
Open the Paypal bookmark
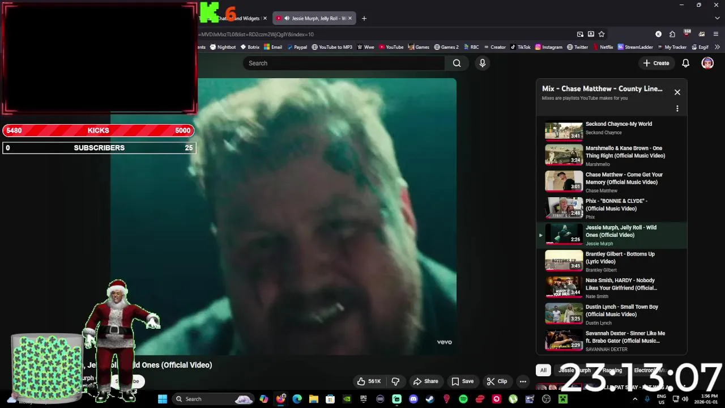click(296, 47)
